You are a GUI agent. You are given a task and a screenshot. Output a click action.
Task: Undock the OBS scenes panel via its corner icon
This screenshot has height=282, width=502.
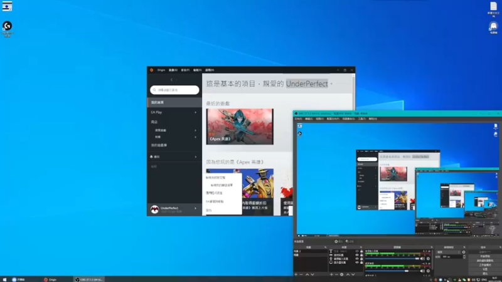tap(325, 247)
